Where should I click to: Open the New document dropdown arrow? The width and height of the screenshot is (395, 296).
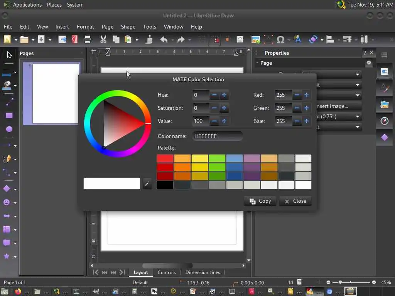(15, 40)
